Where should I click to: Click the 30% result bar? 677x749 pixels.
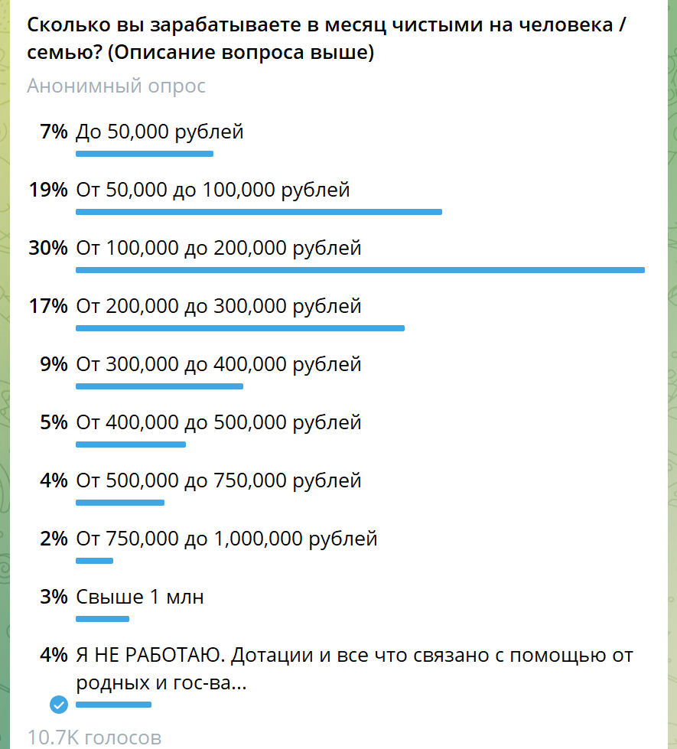[x=360, y=270]
